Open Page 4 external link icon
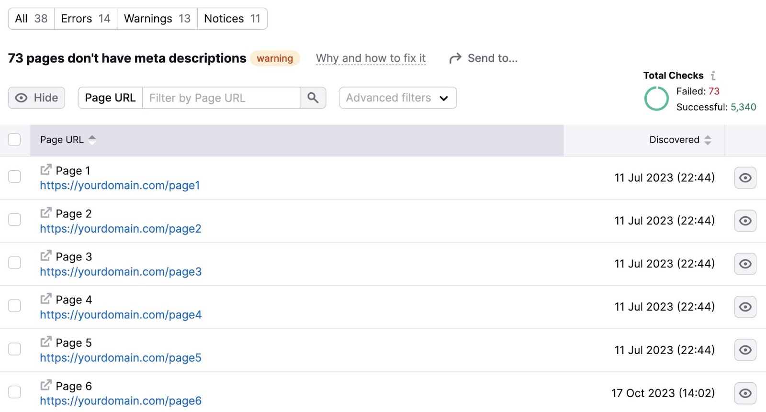 click(46, 299)
